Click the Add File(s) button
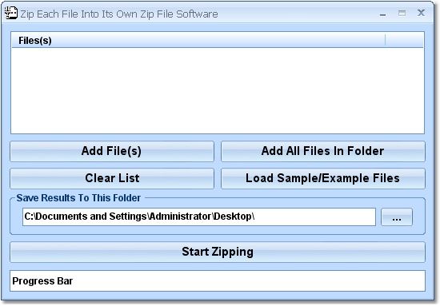 tap(112, 151)
